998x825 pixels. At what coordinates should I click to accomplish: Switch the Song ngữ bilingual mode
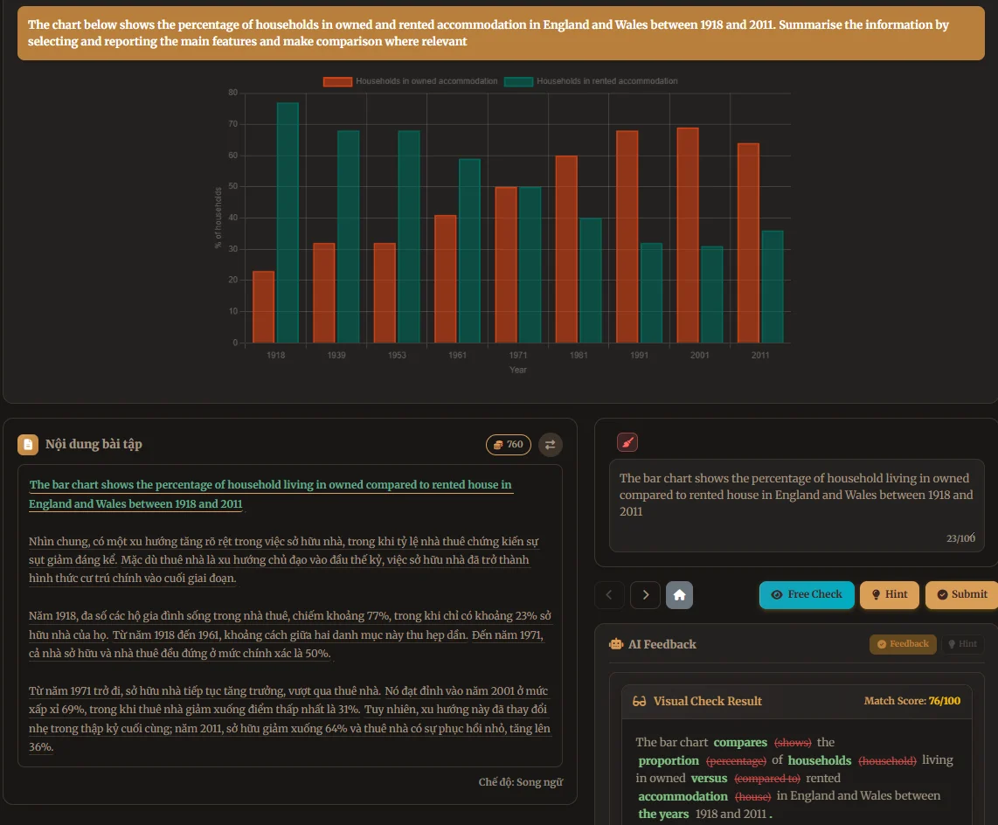521,781
